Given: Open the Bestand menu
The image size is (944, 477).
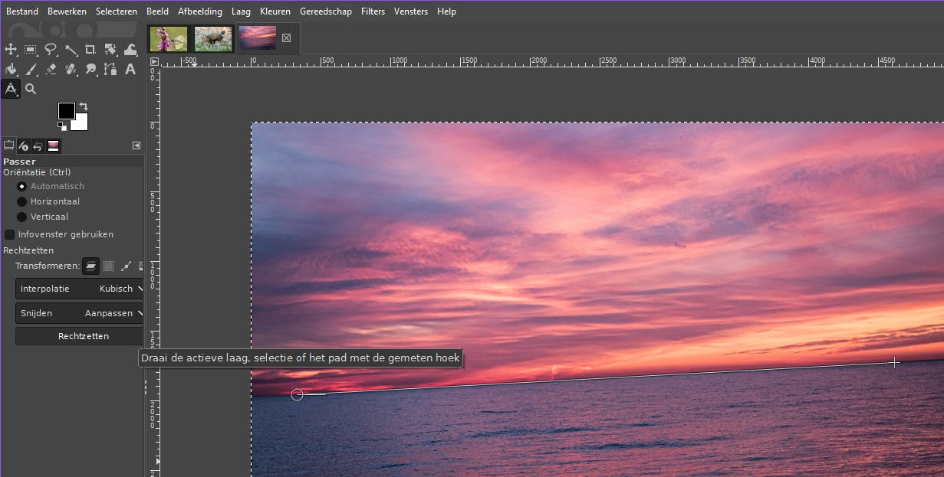Looking at the screenshot, I should coord(22,11).
